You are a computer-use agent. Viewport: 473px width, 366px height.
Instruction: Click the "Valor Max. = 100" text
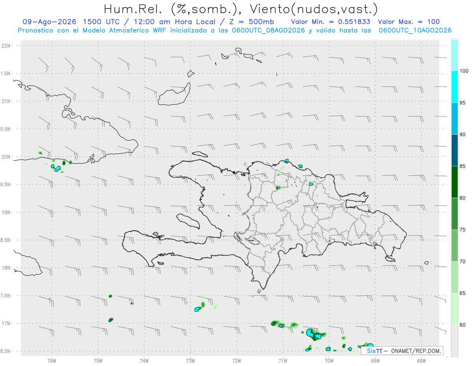click(408, 22)
